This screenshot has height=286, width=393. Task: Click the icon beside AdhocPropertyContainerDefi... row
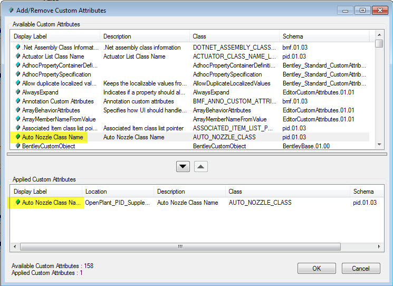18,65
